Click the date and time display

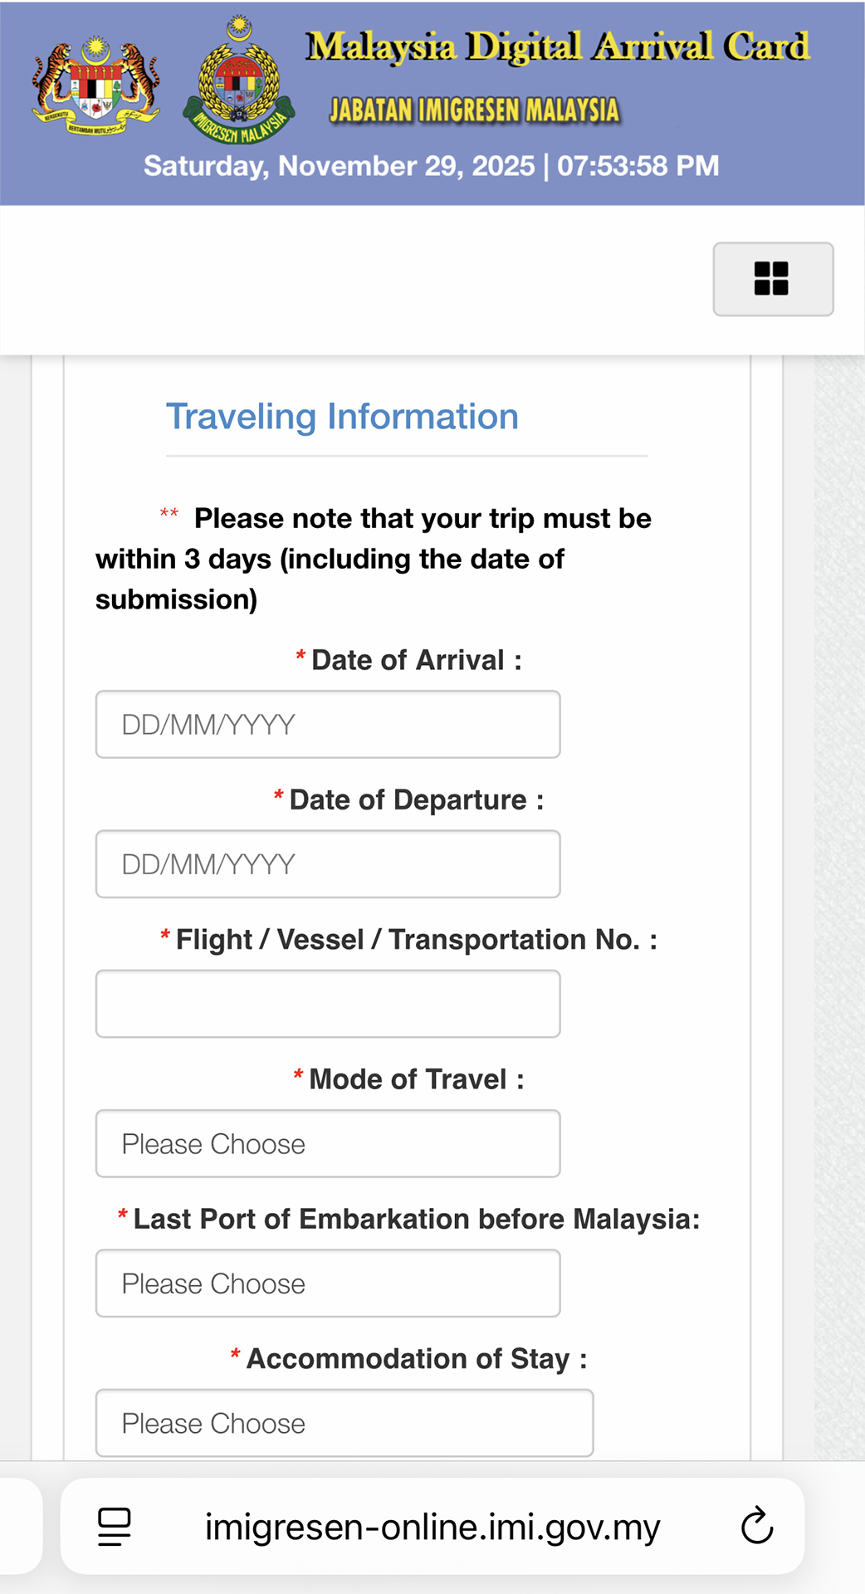(432, 166)
